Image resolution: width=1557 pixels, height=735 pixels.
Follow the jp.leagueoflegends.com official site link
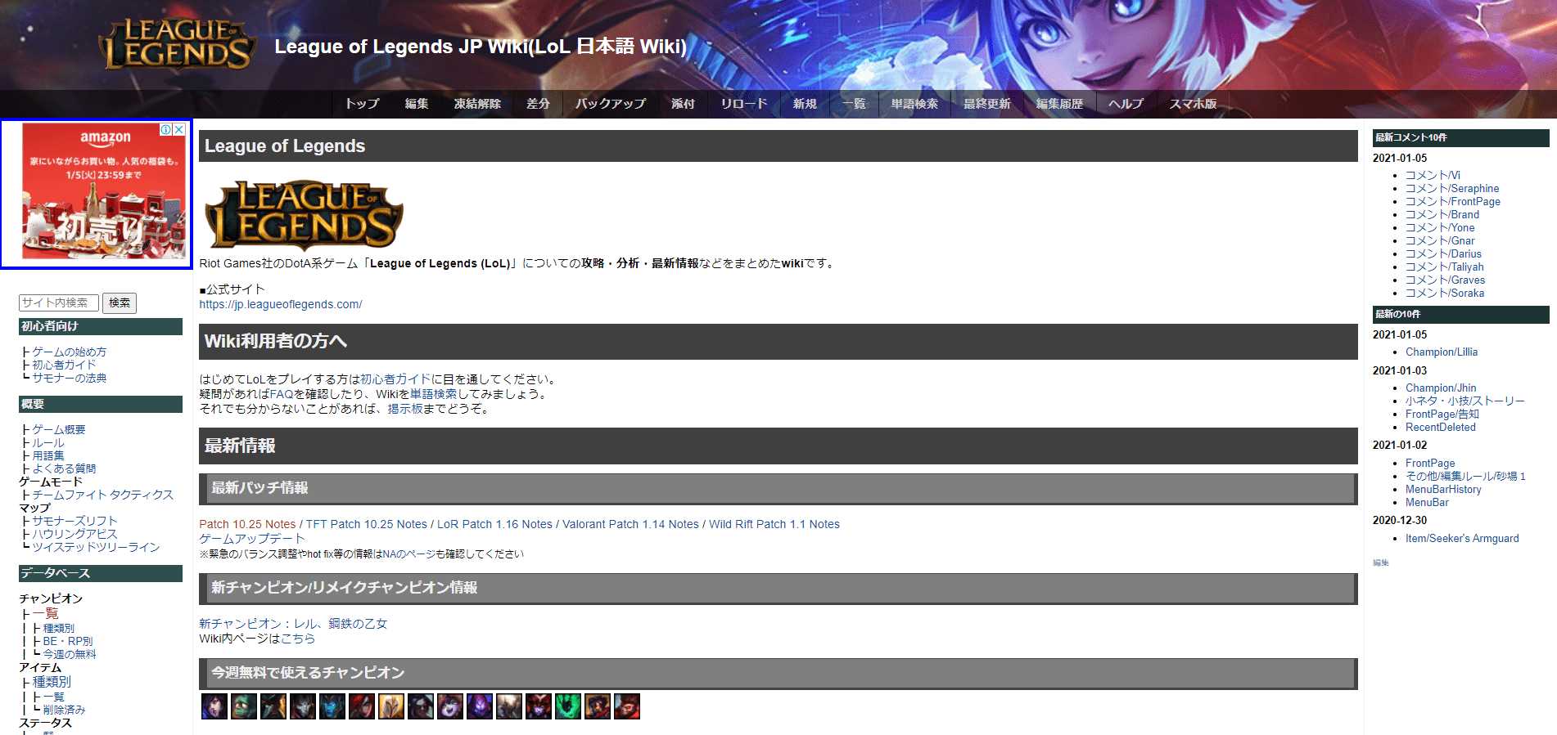click(x=281, y=304)
